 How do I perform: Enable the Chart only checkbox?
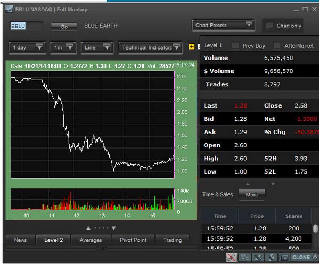click(x=269, y=26)
